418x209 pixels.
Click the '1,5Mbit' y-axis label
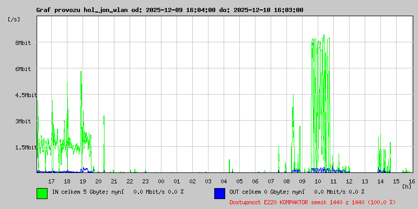[x=26, y=147]
